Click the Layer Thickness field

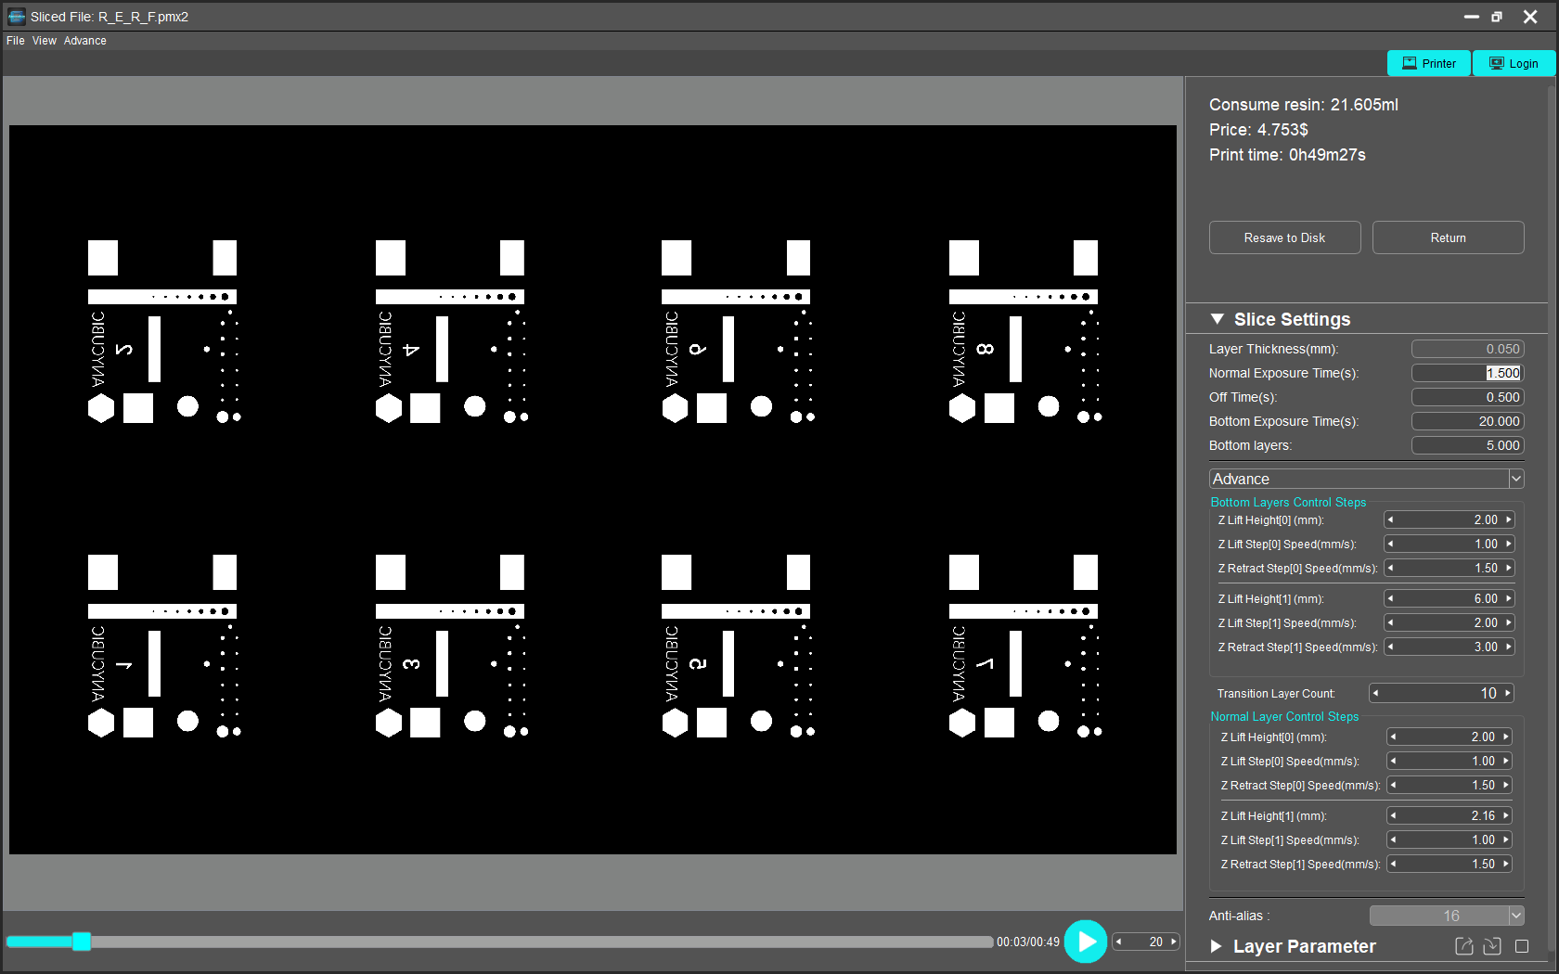coord(1467,349)
